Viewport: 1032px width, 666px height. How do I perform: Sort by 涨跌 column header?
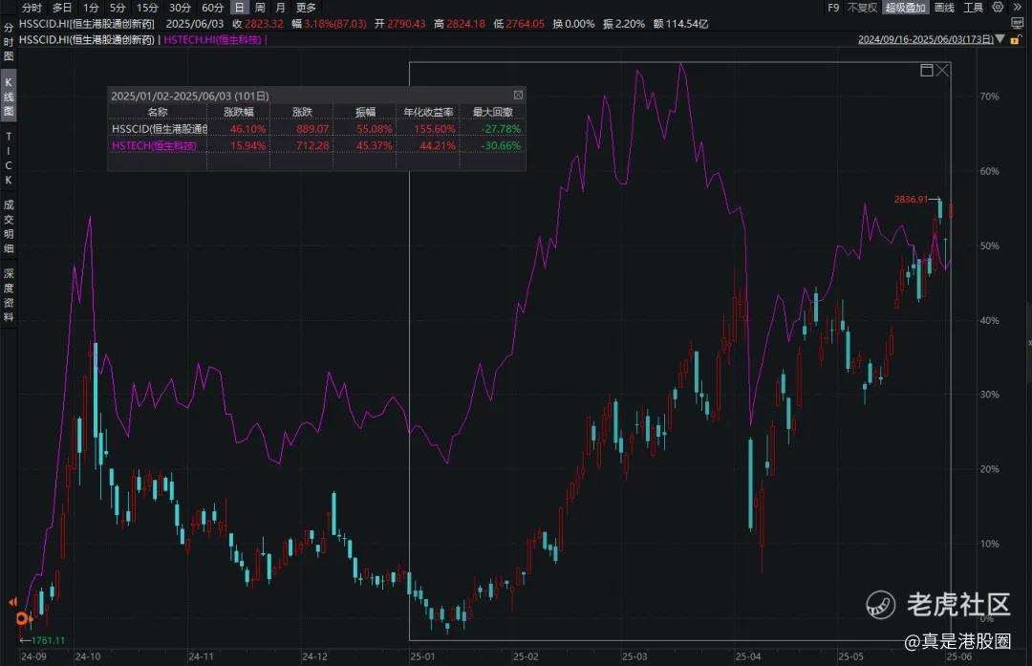point(302,112)
